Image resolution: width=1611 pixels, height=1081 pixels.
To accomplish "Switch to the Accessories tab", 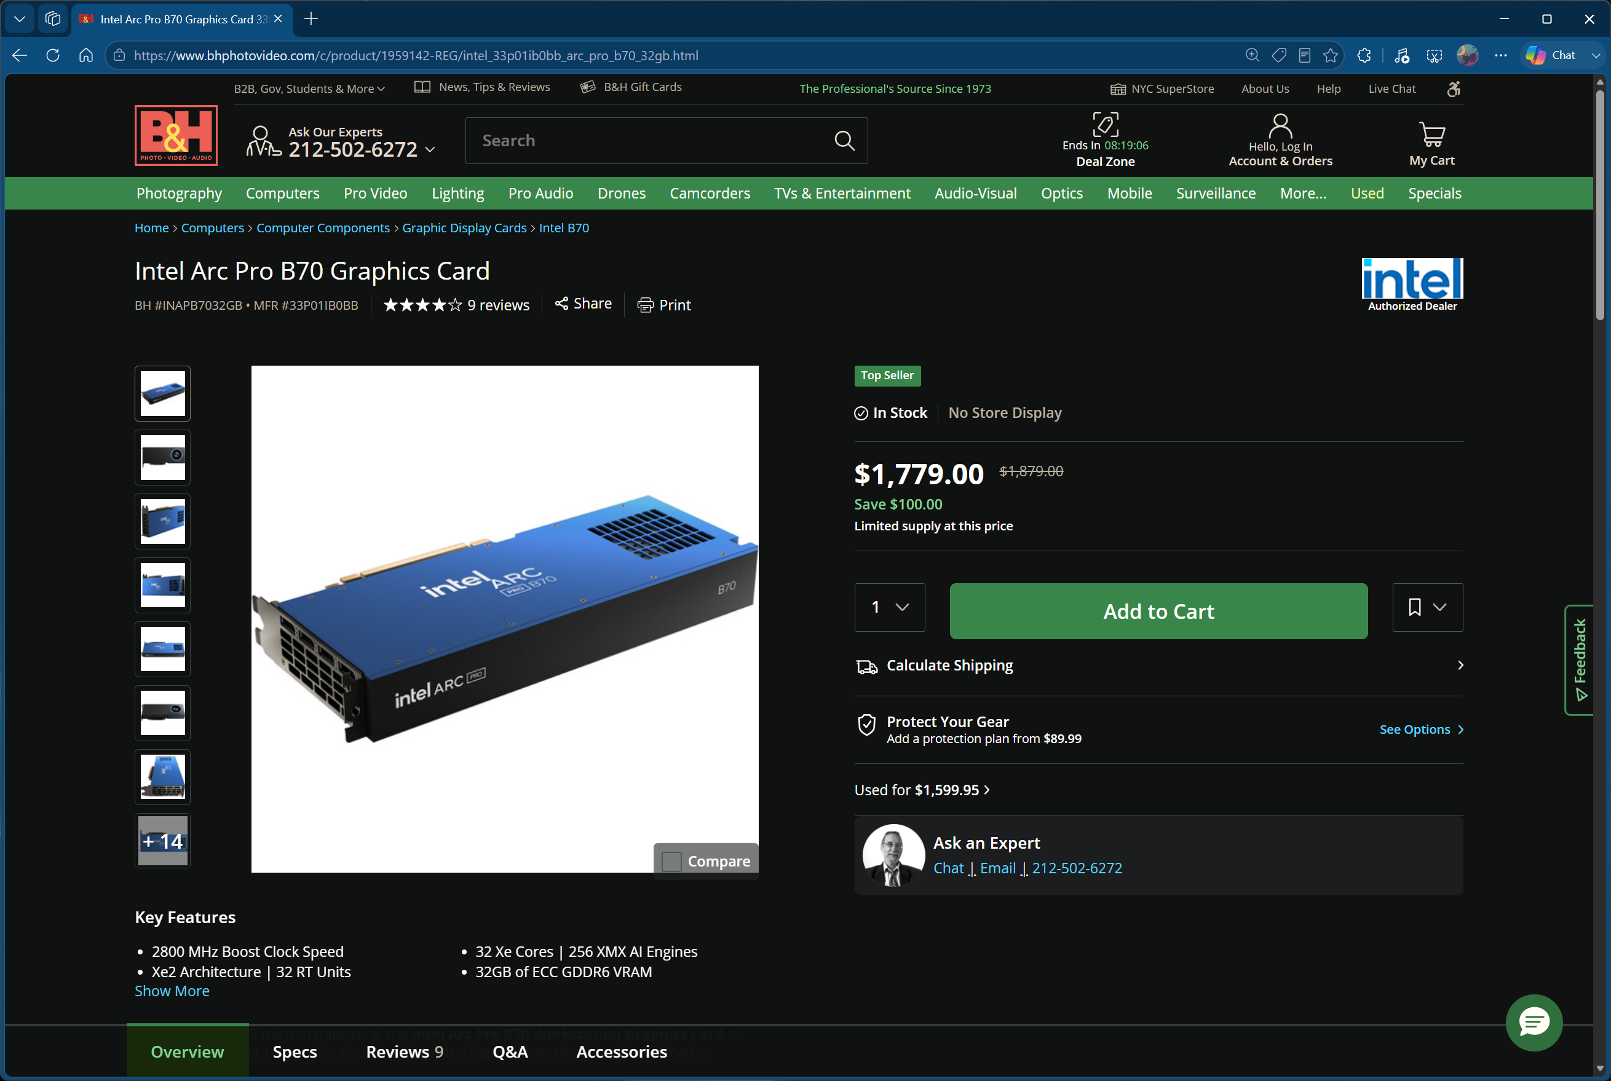I will 622,1052.
